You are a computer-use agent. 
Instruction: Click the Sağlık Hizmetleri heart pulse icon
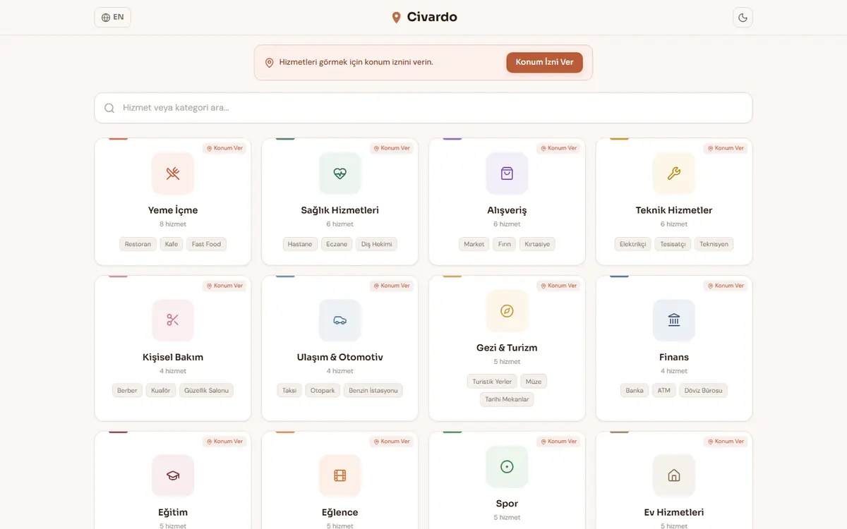point(340,174)
